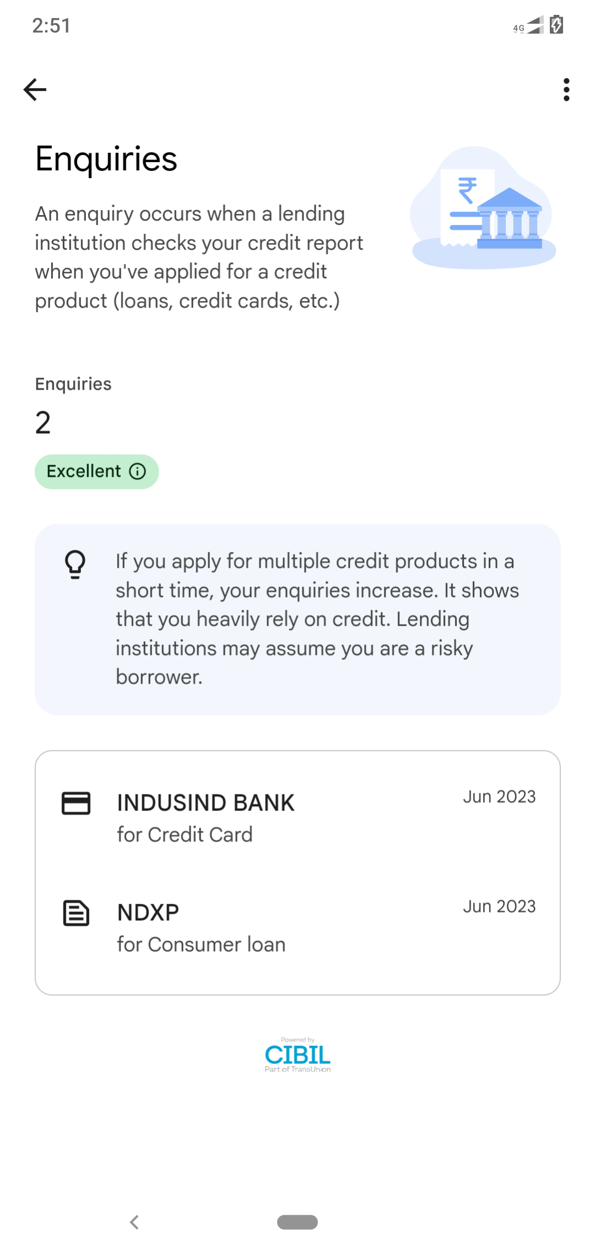The width and height of the screenshot is (595, 1257).
Task: Tap the info icon beside Excellent
Action: (x=137, y=471)
